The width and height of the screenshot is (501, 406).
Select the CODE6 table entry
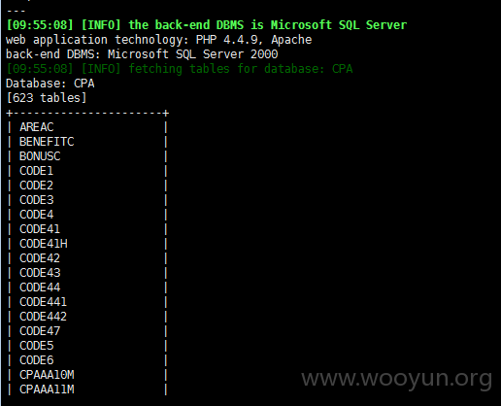pos(37,360)
